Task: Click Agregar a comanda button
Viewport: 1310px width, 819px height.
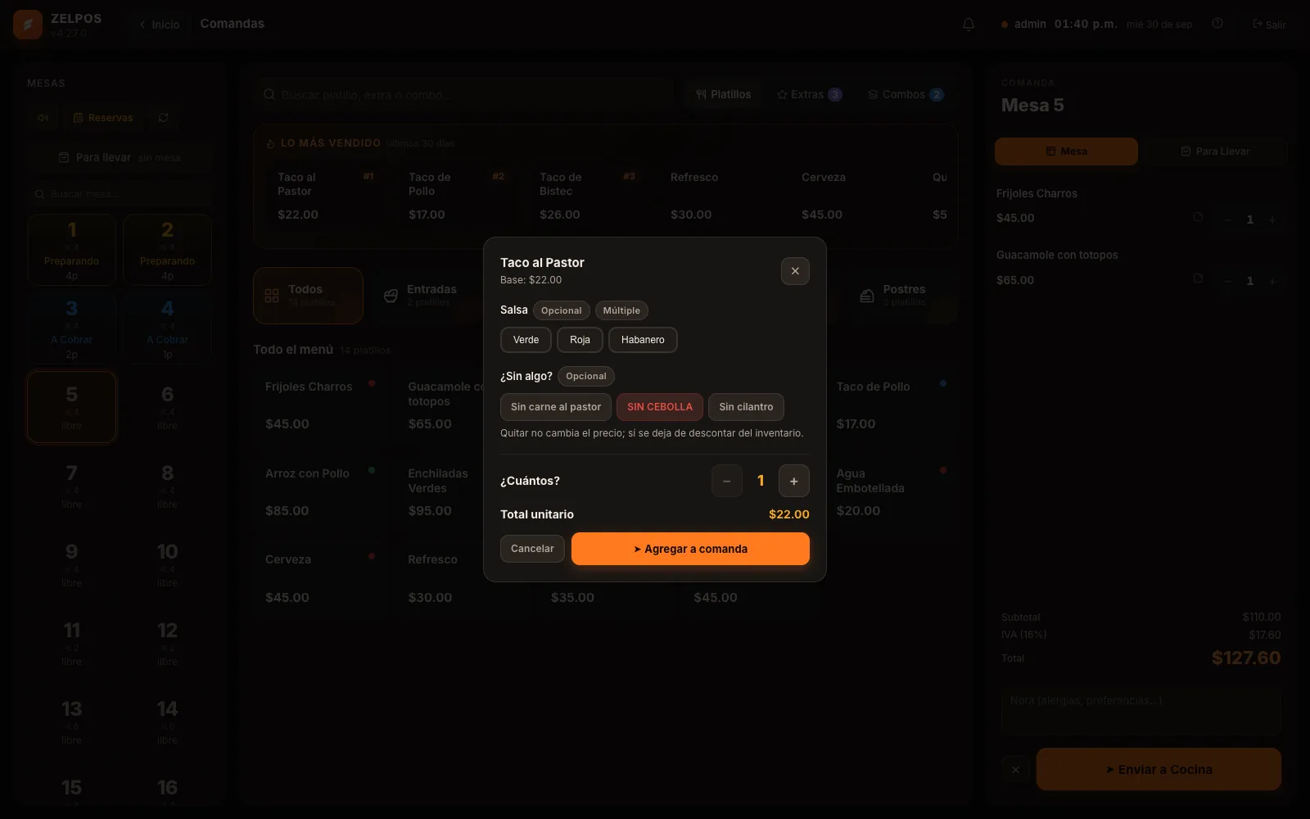Action: point(690,549)
